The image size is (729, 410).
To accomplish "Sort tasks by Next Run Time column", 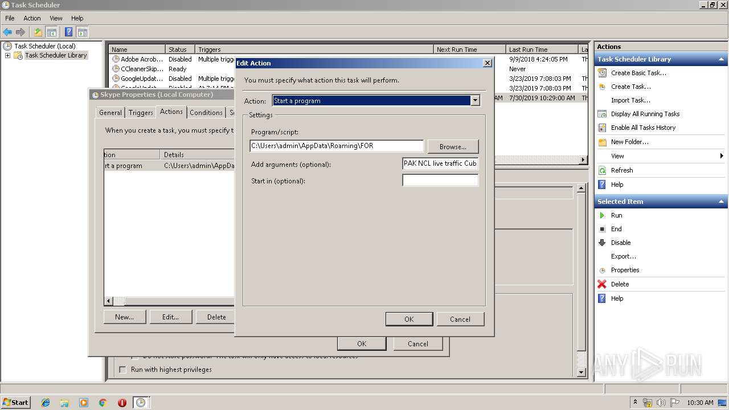I will [x=469, y=50].
